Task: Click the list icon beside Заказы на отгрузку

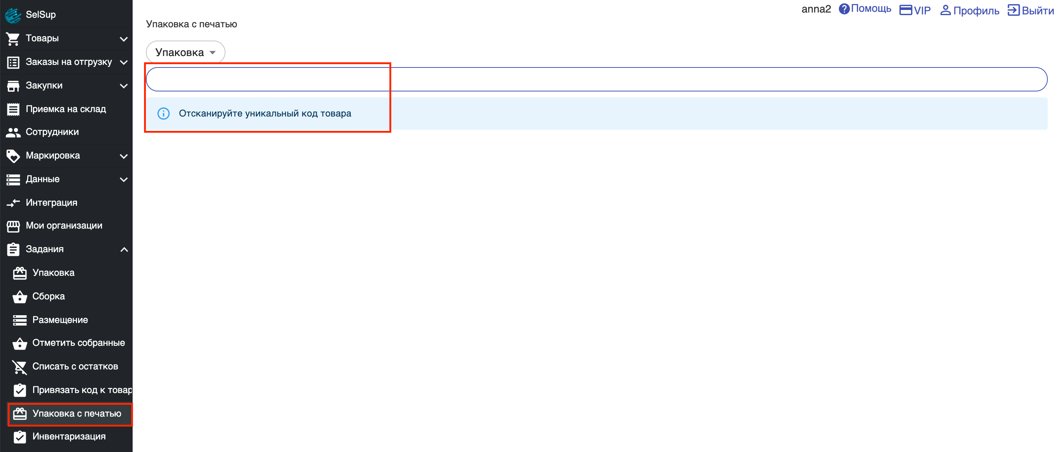Action: click(x=13, y=62)
